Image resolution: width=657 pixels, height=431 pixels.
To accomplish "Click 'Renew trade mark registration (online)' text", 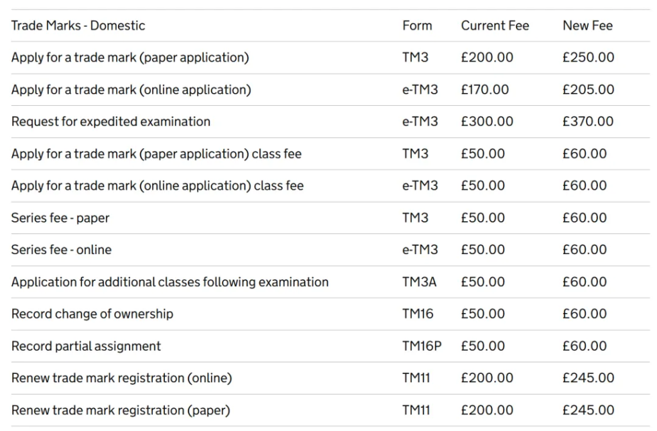I will click(121, 378).
